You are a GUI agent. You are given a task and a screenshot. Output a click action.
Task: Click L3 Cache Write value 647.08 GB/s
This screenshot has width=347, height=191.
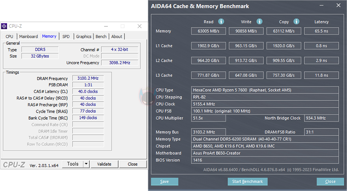pyautogui.click(x=246, y=75)
